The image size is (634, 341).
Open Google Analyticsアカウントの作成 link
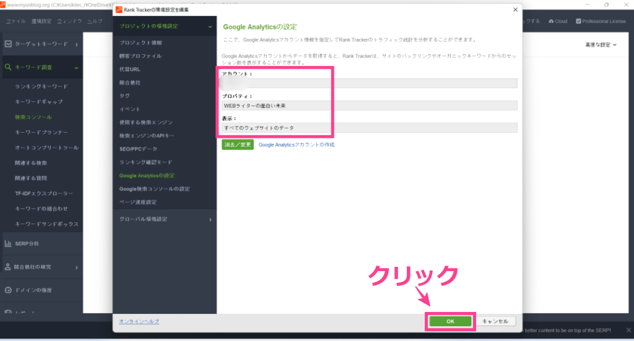point(297,145)
